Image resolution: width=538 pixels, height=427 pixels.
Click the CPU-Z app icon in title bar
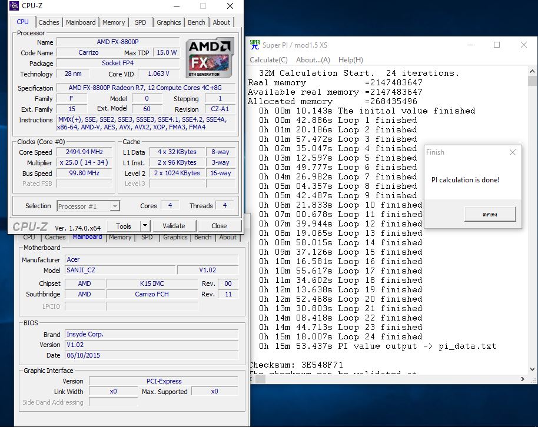(x=14, y=6)
